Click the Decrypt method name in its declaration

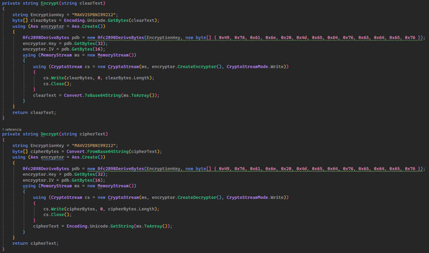[50, 134]
